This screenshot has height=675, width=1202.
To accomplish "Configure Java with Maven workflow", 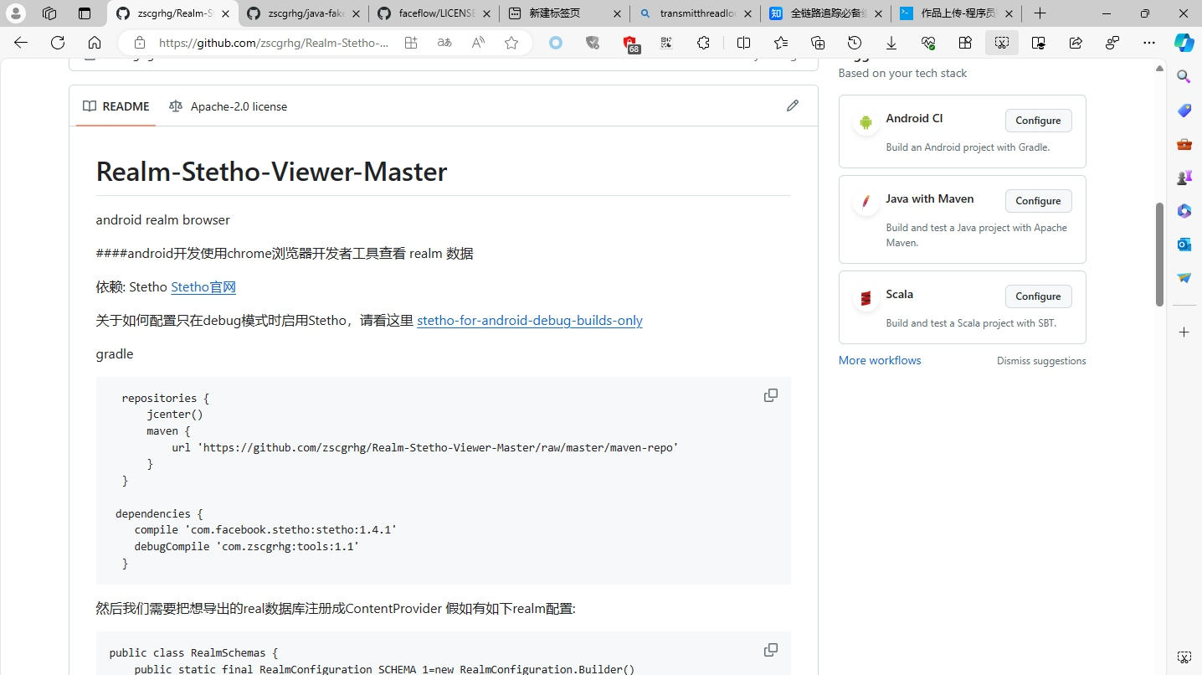I will (1038, 201).
